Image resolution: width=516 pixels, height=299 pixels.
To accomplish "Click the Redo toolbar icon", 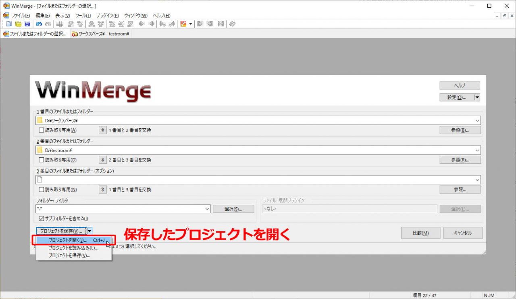I will pos(48,24).
